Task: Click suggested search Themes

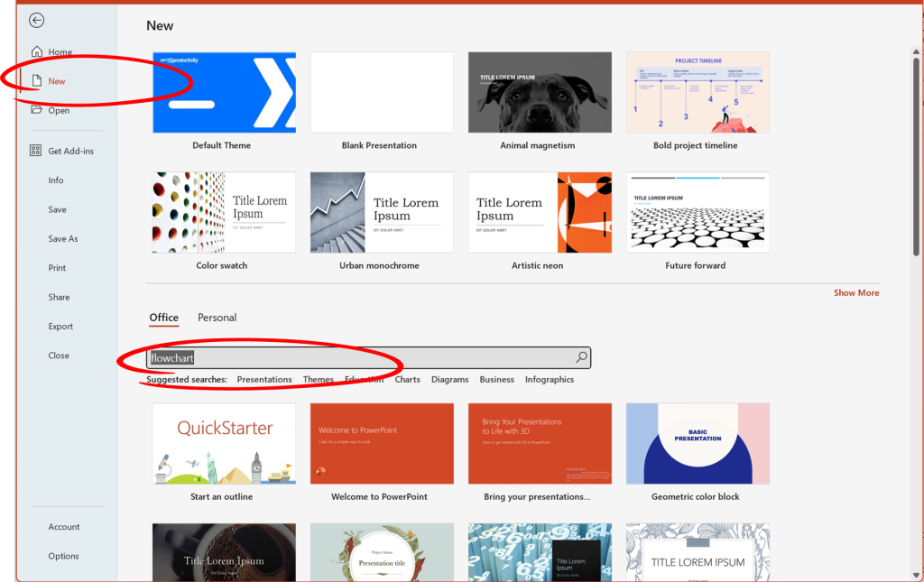Action: click(319, 379)
